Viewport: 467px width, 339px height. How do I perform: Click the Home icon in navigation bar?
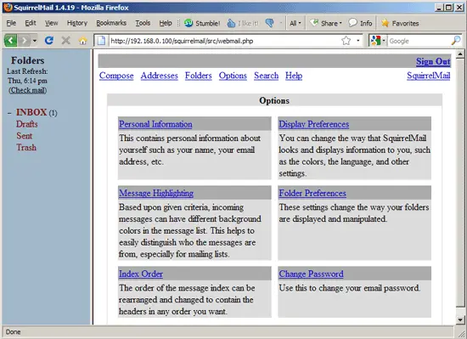pos(83,41)
